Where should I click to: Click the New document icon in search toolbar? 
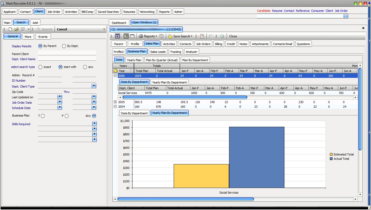click(x=10, y=29)
